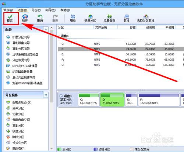The image size is (184, 152).
Task: Click the D: 74.86GB NTFS disk map block
Action: 112,99
